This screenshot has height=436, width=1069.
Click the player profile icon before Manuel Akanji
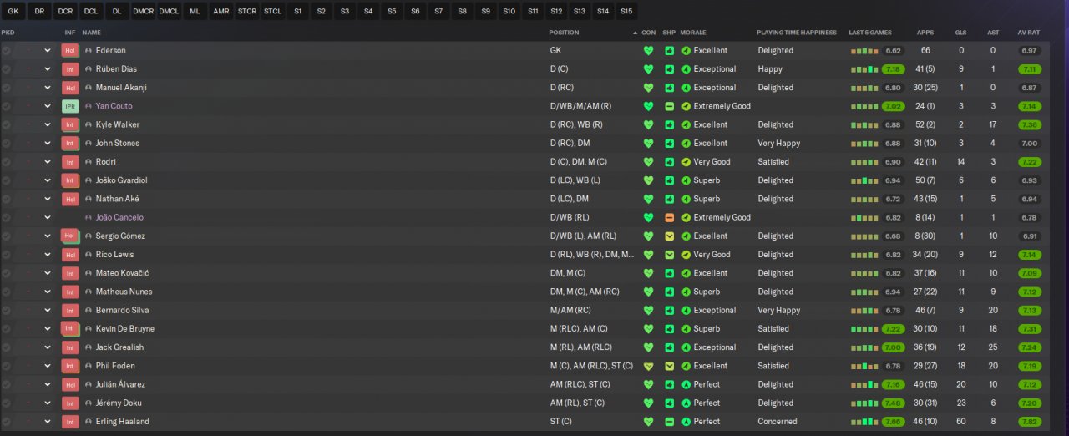pyautogui.click(x=89, y=88)
